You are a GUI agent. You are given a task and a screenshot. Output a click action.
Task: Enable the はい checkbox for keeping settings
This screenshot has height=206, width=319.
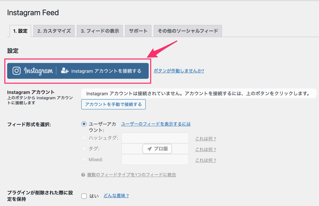84,196
